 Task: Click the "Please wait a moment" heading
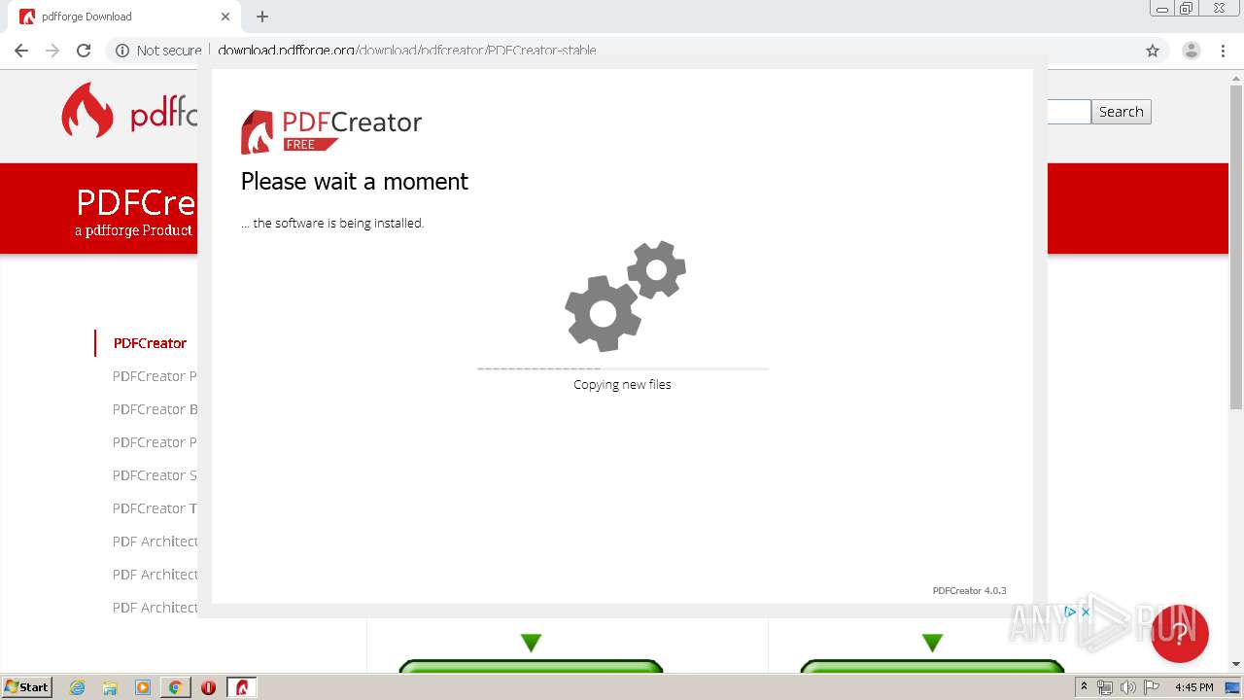[x=355, y=181]
